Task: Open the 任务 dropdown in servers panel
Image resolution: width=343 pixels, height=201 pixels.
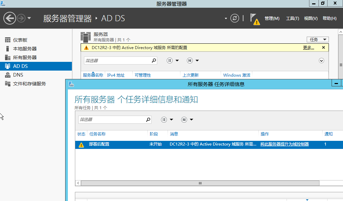Action: 317,39
